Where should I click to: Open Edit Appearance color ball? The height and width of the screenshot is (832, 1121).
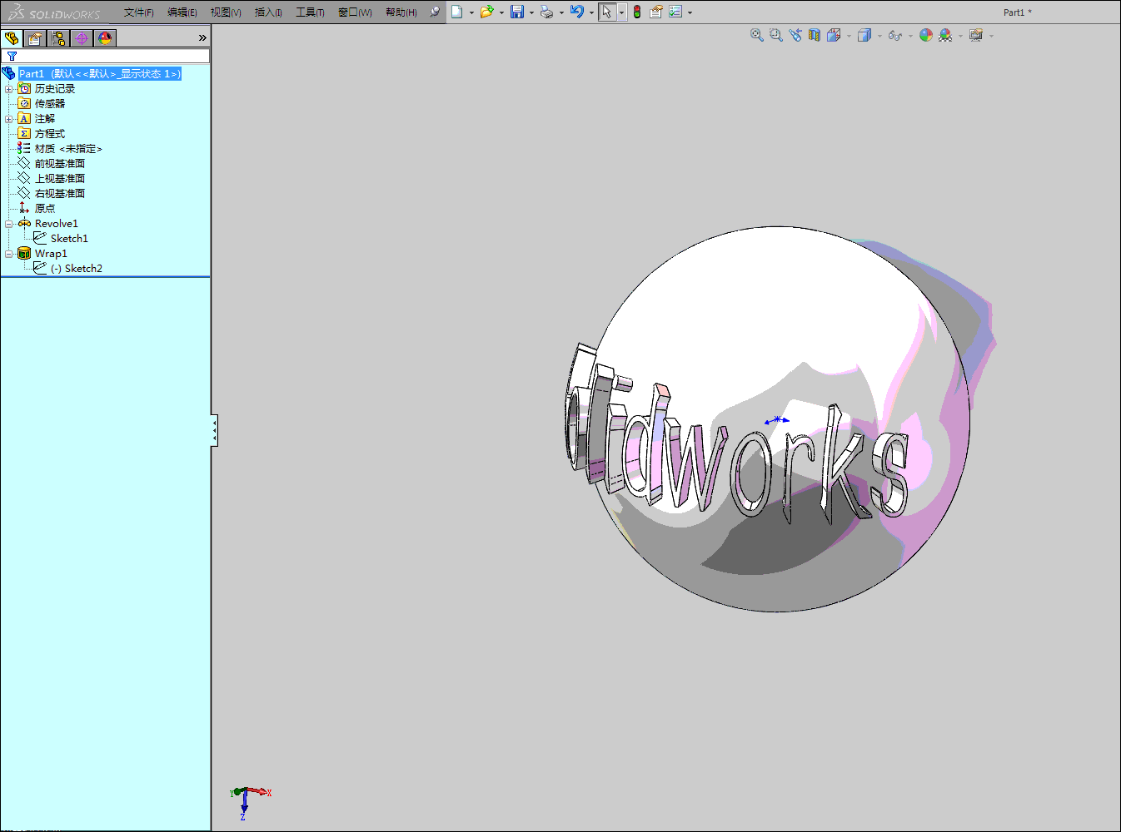(926, 35)
